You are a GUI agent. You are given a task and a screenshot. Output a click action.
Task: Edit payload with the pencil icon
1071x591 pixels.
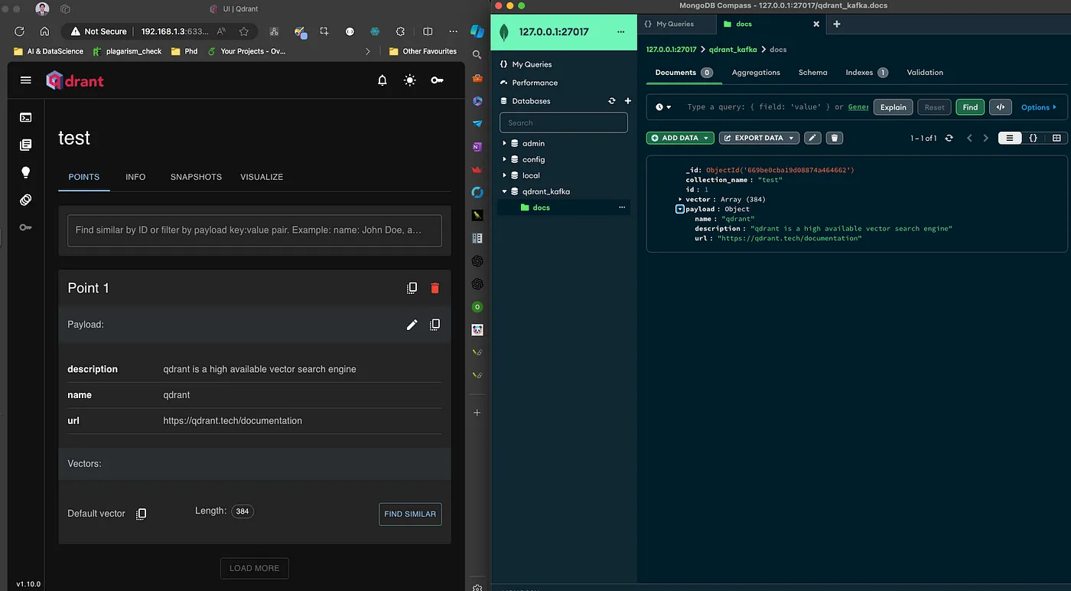tap(412, 325)
